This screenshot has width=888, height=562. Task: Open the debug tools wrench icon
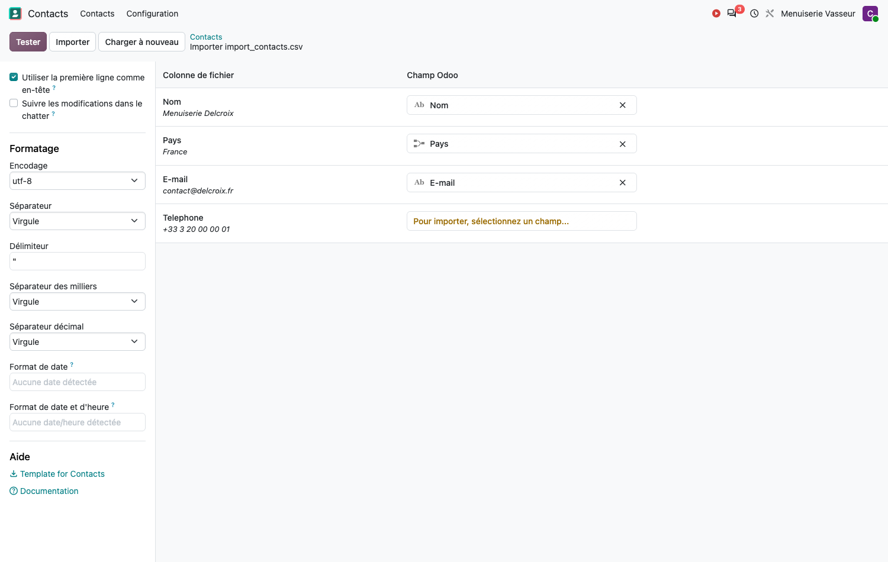tap(770, 14)
